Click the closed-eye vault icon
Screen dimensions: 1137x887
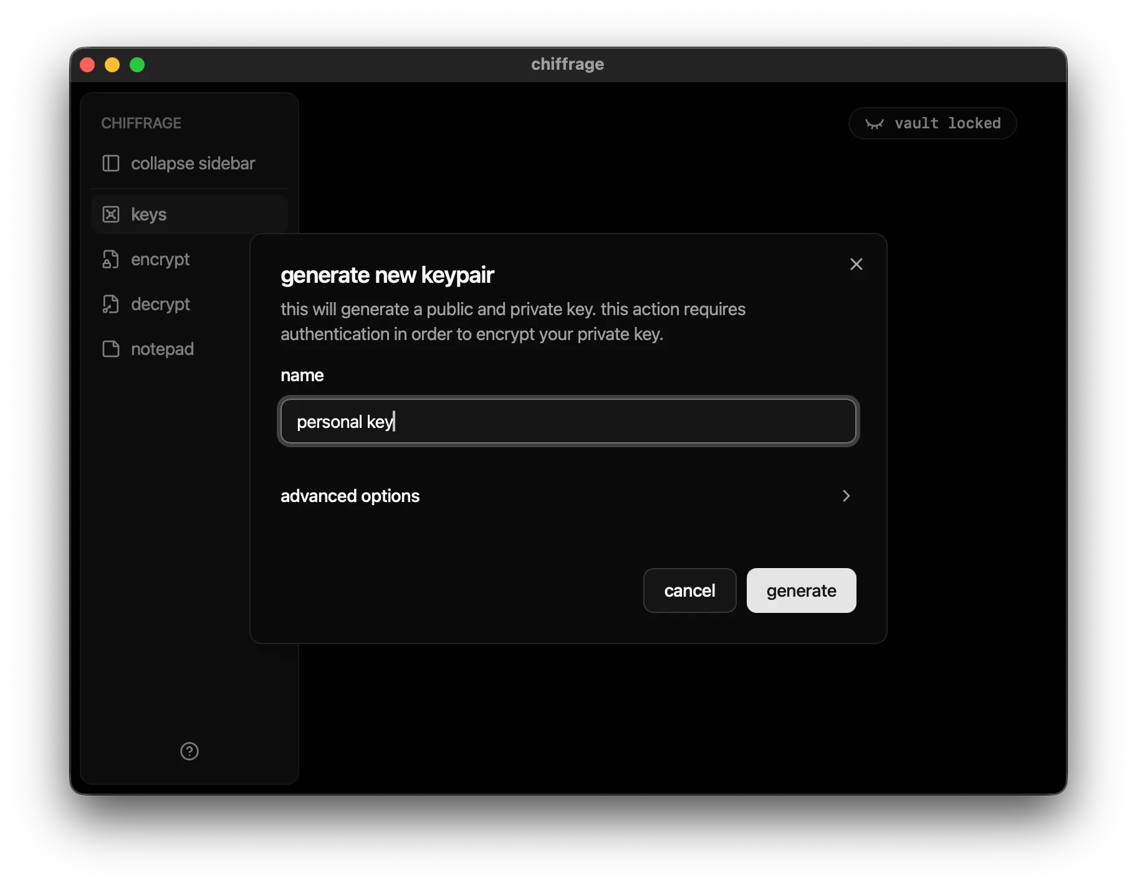coord(875,123)
